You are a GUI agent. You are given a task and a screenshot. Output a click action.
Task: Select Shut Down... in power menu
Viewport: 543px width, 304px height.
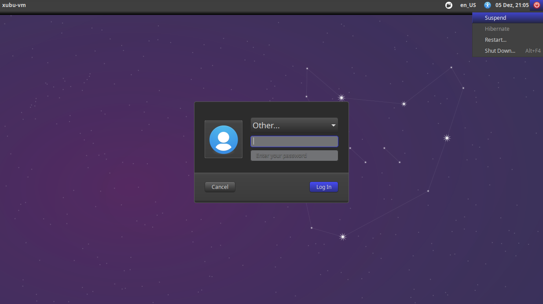508,51
